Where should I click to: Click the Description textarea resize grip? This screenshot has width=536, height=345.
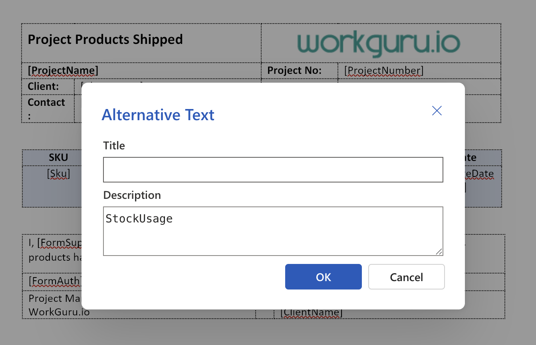coord(439,252)
